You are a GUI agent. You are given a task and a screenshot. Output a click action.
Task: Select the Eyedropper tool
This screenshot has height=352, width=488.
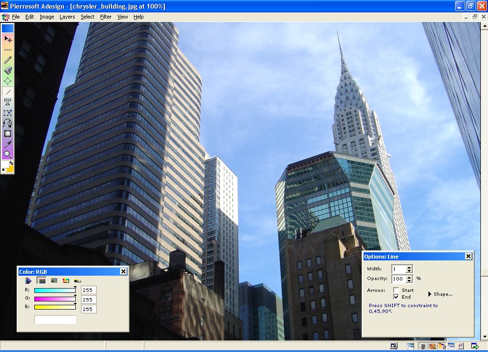[x=8, y=144]
